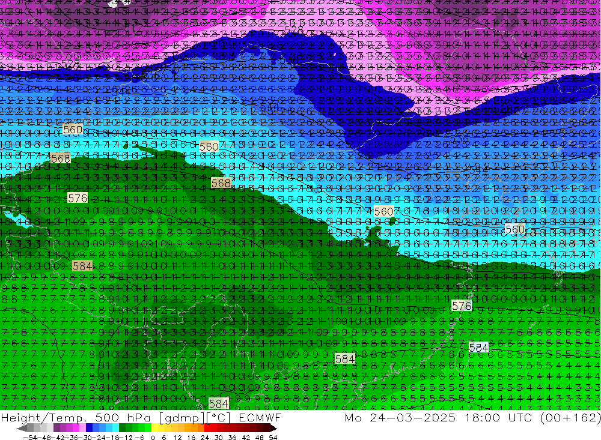
Task: Click the '[°C]' unit in the title
Action: click(x=219, y=418)
